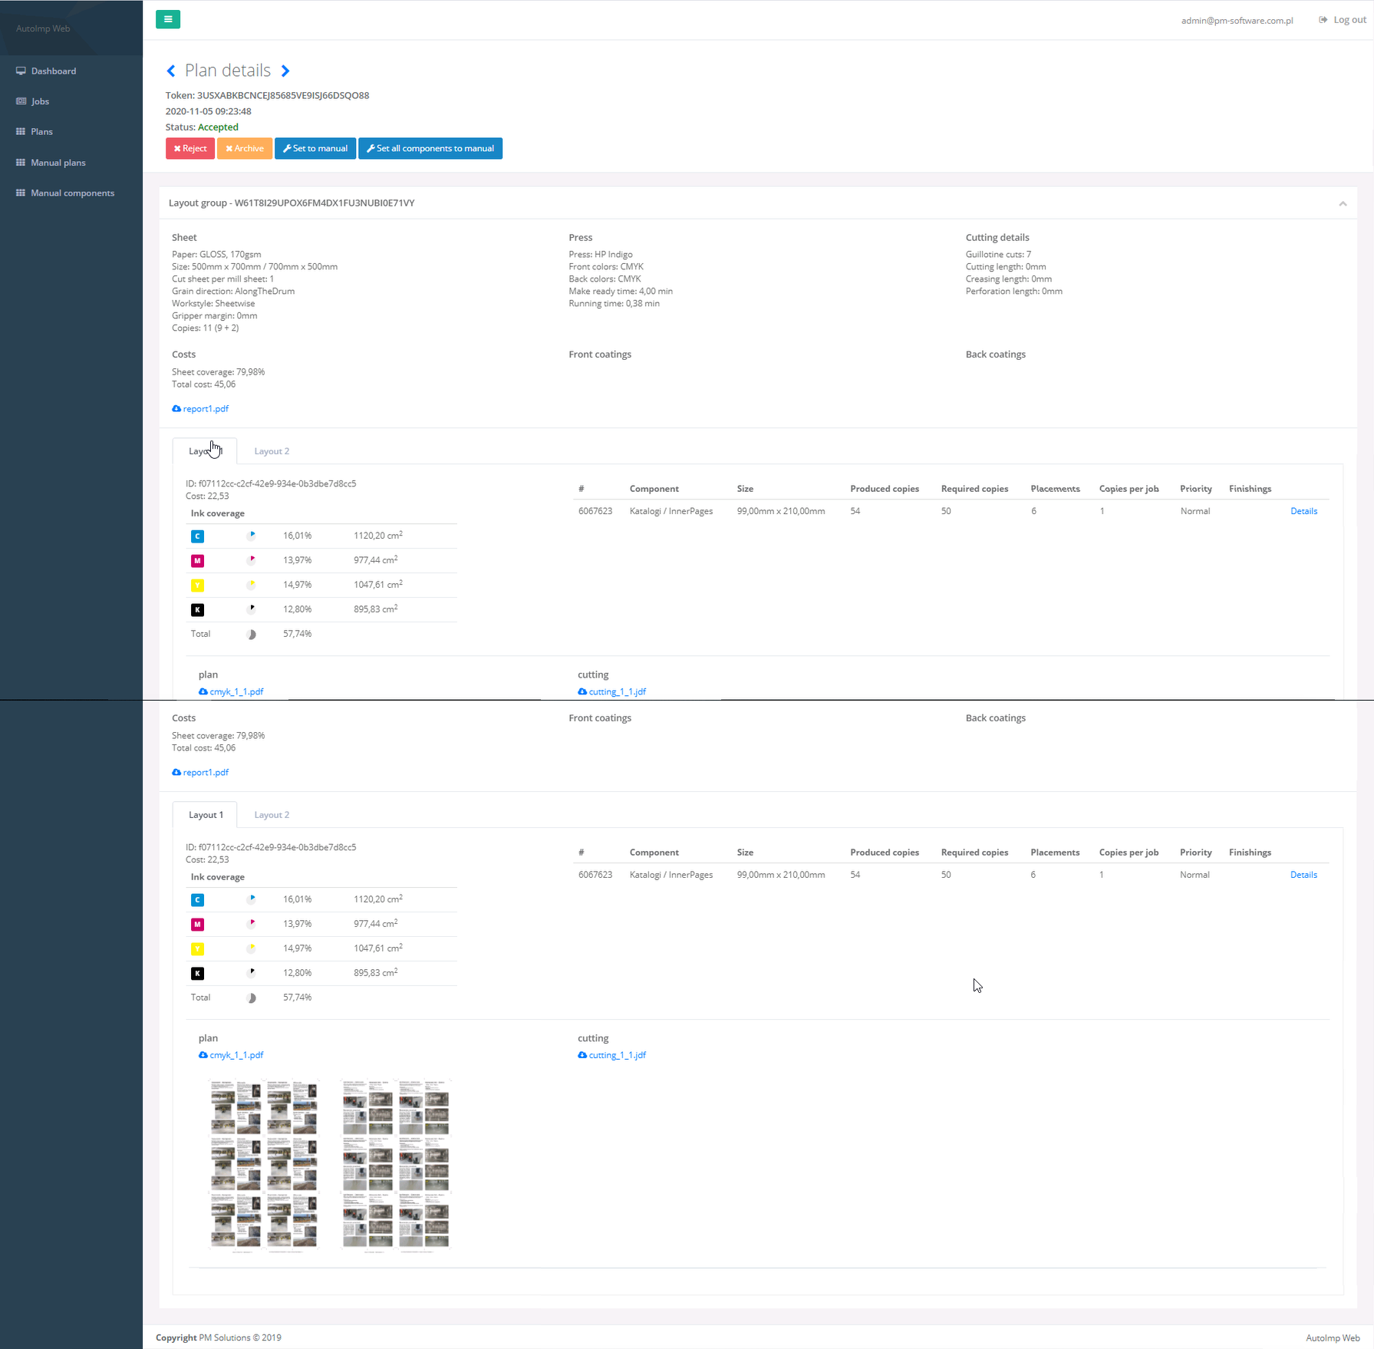
Task: Open Manual components in the sidebar
Action: tap(72, 193)
